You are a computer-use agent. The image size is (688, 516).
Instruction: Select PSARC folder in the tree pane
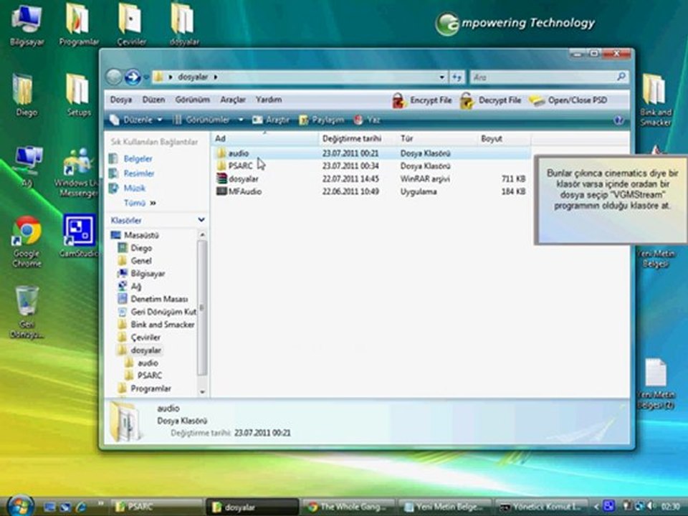tap(149, 375)
